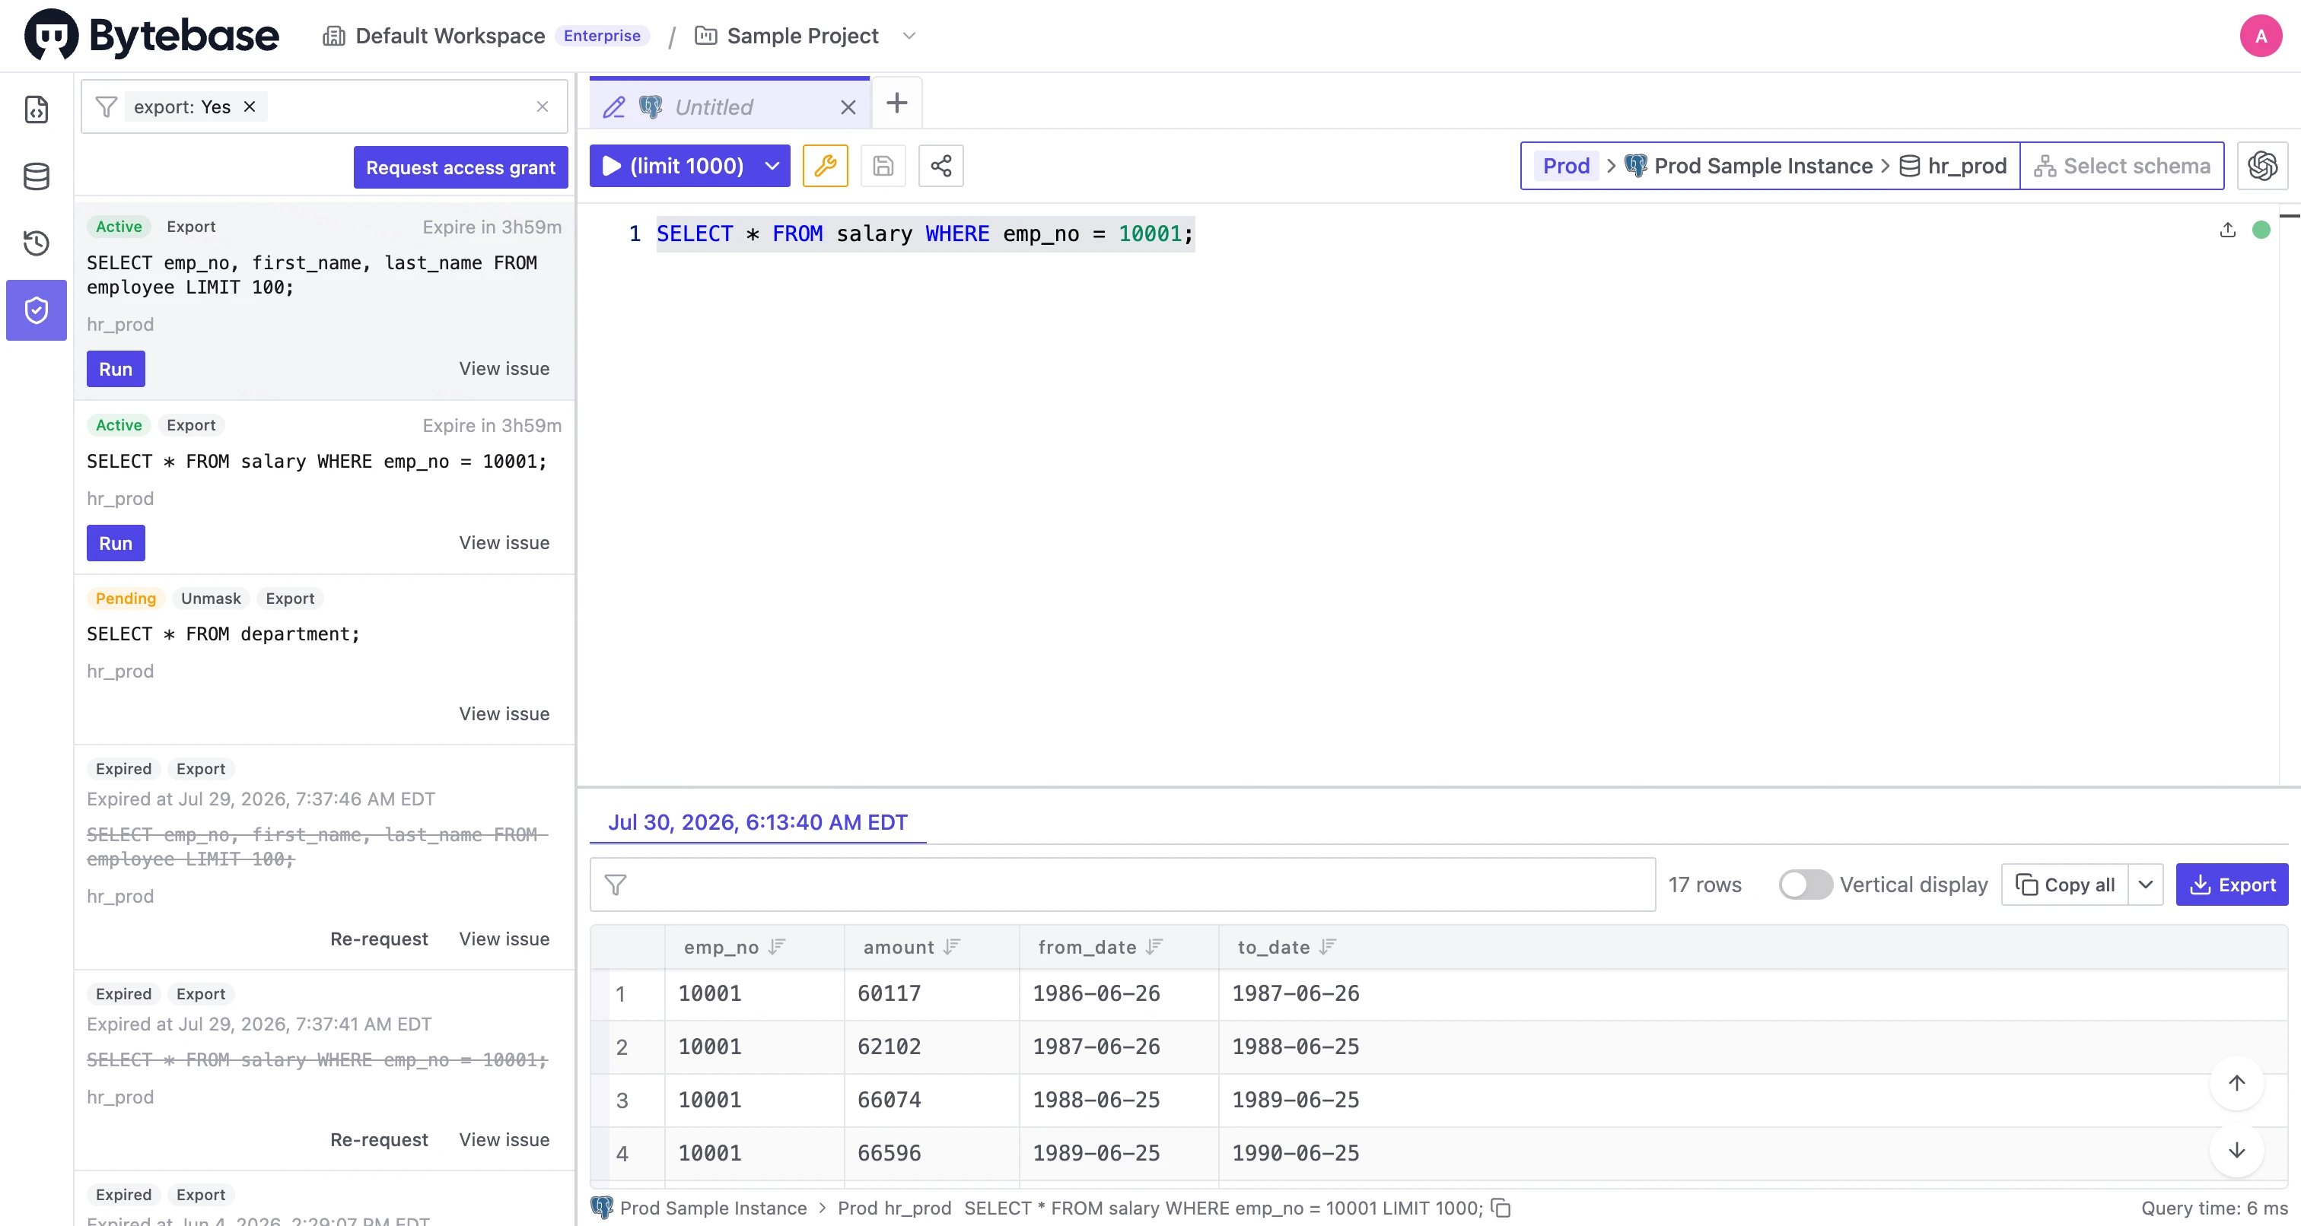Open the user avatar A menu
This screenshot has width=2301, height=1226.
[x=2261, y=36]
